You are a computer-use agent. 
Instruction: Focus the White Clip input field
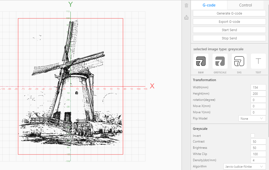(258, 154)
